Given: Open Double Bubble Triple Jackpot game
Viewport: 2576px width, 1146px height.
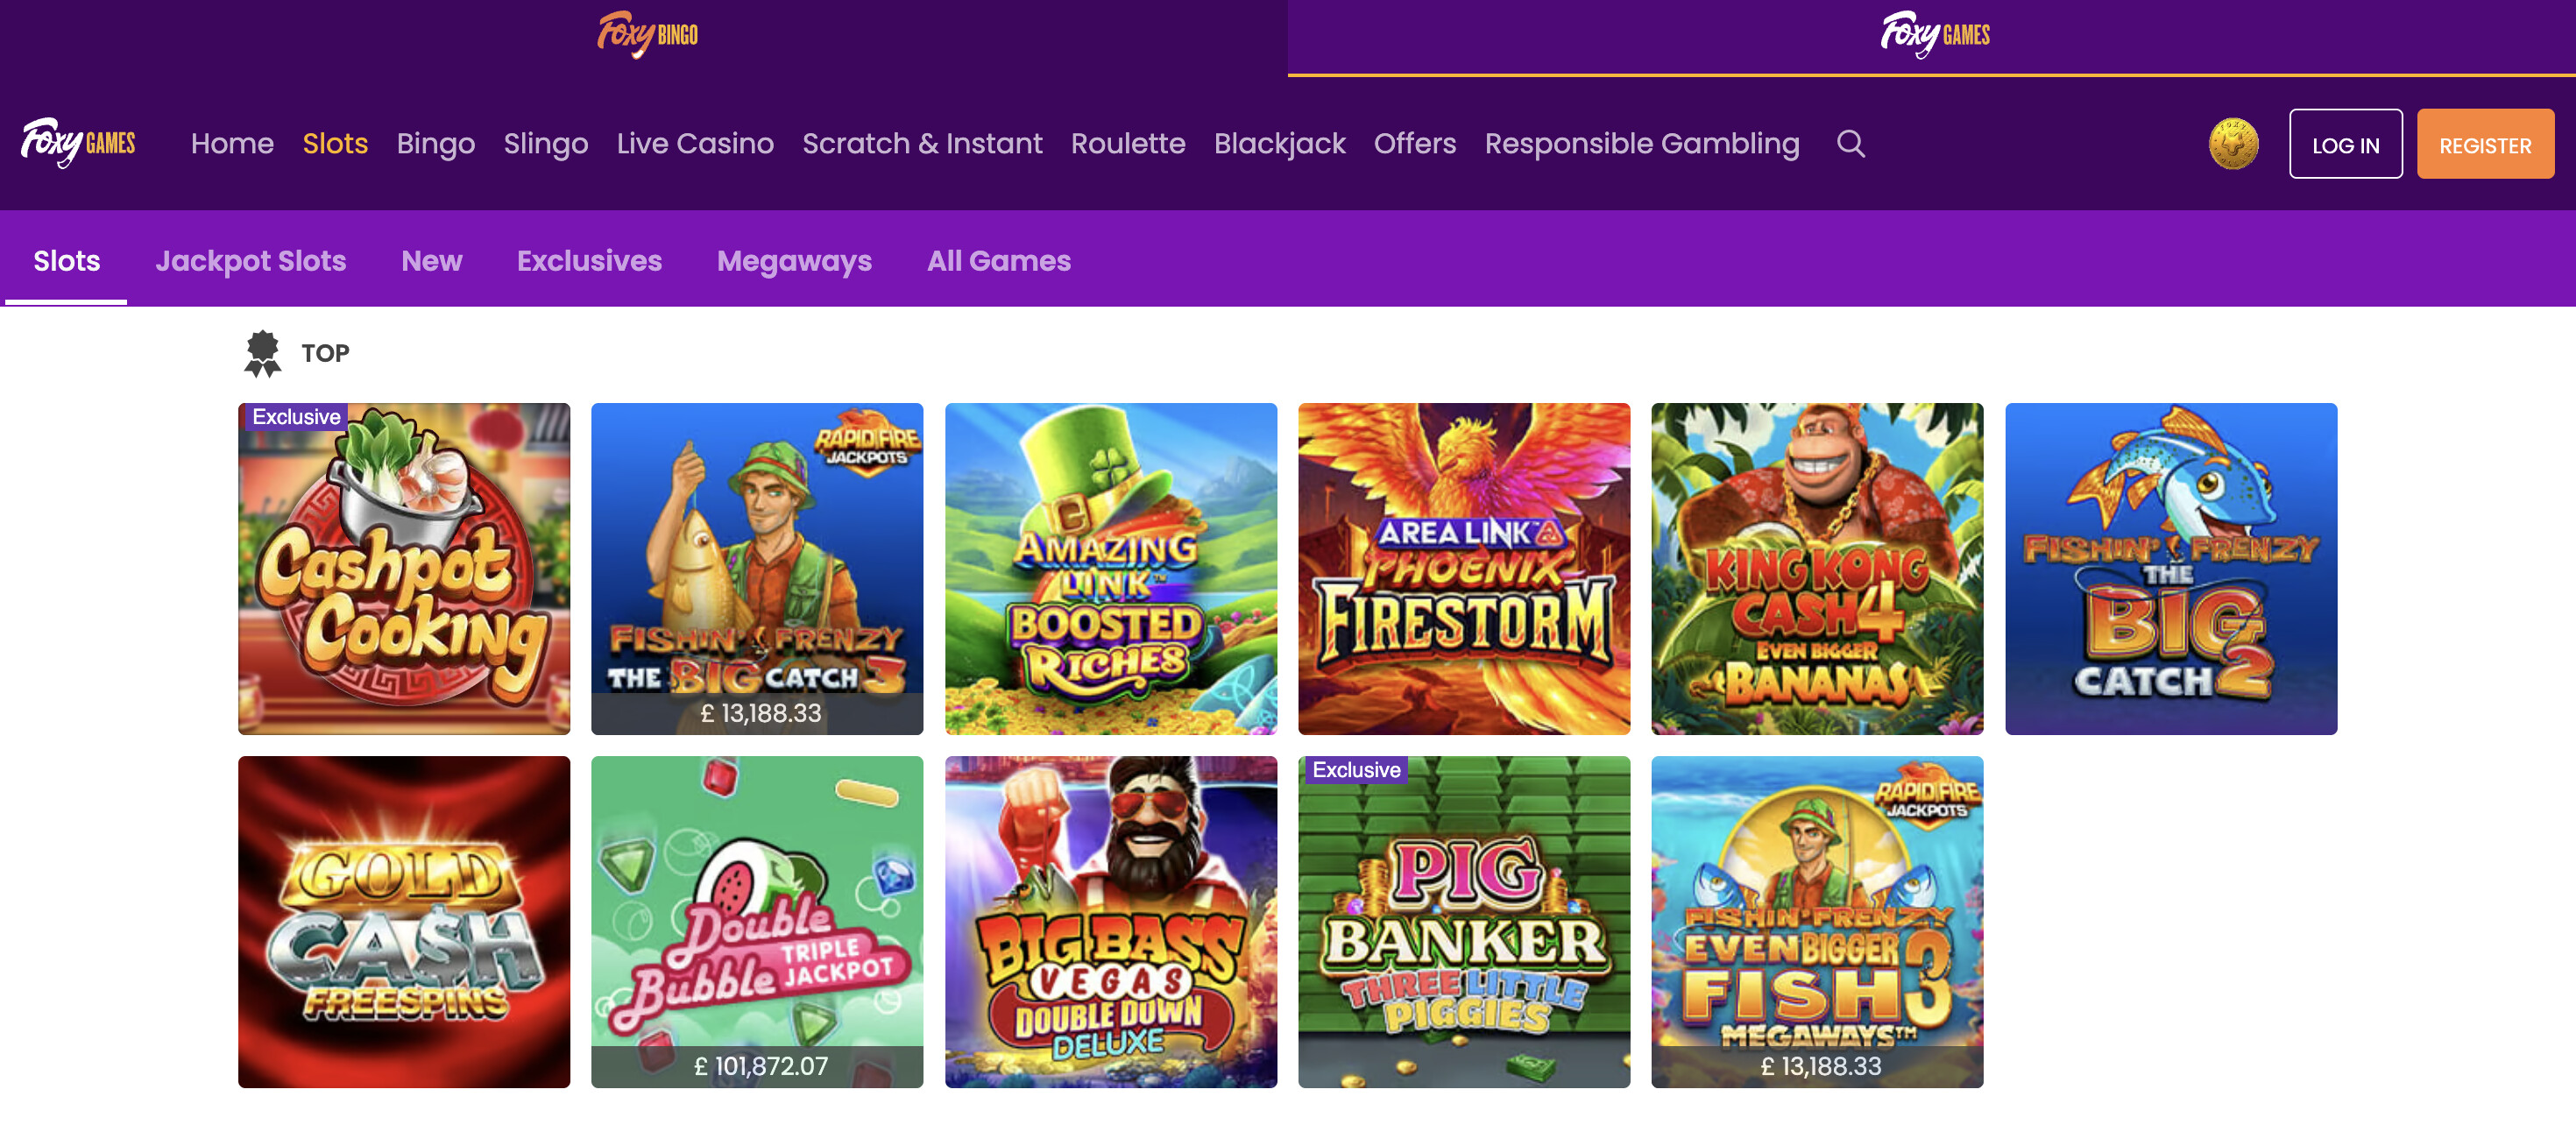Looking at the screenshot, I should [x=757, y=921].
